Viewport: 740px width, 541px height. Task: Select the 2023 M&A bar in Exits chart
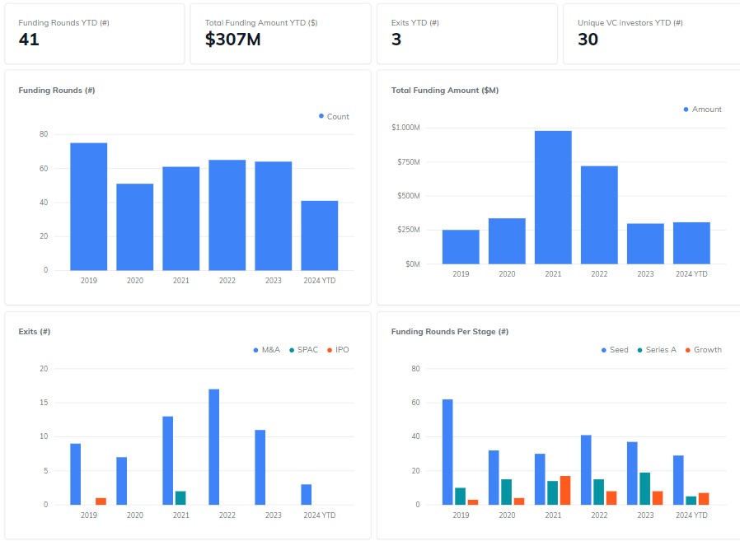(x=260, y=468)
